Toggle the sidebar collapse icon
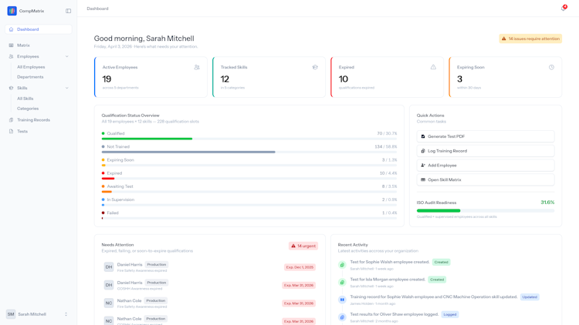579x325 pixels. [68, 11]
